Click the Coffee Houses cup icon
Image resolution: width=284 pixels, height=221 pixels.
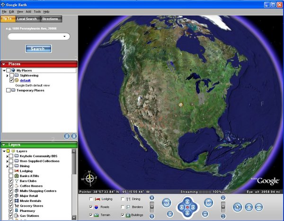(17, 186)
